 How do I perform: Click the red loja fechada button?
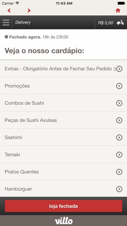point(63,206)
